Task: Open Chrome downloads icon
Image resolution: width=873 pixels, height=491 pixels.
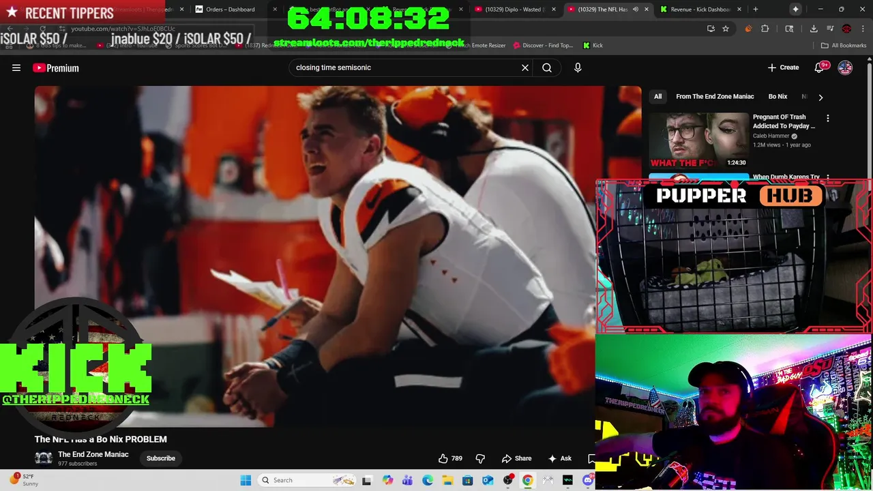Action: (814, 29)
